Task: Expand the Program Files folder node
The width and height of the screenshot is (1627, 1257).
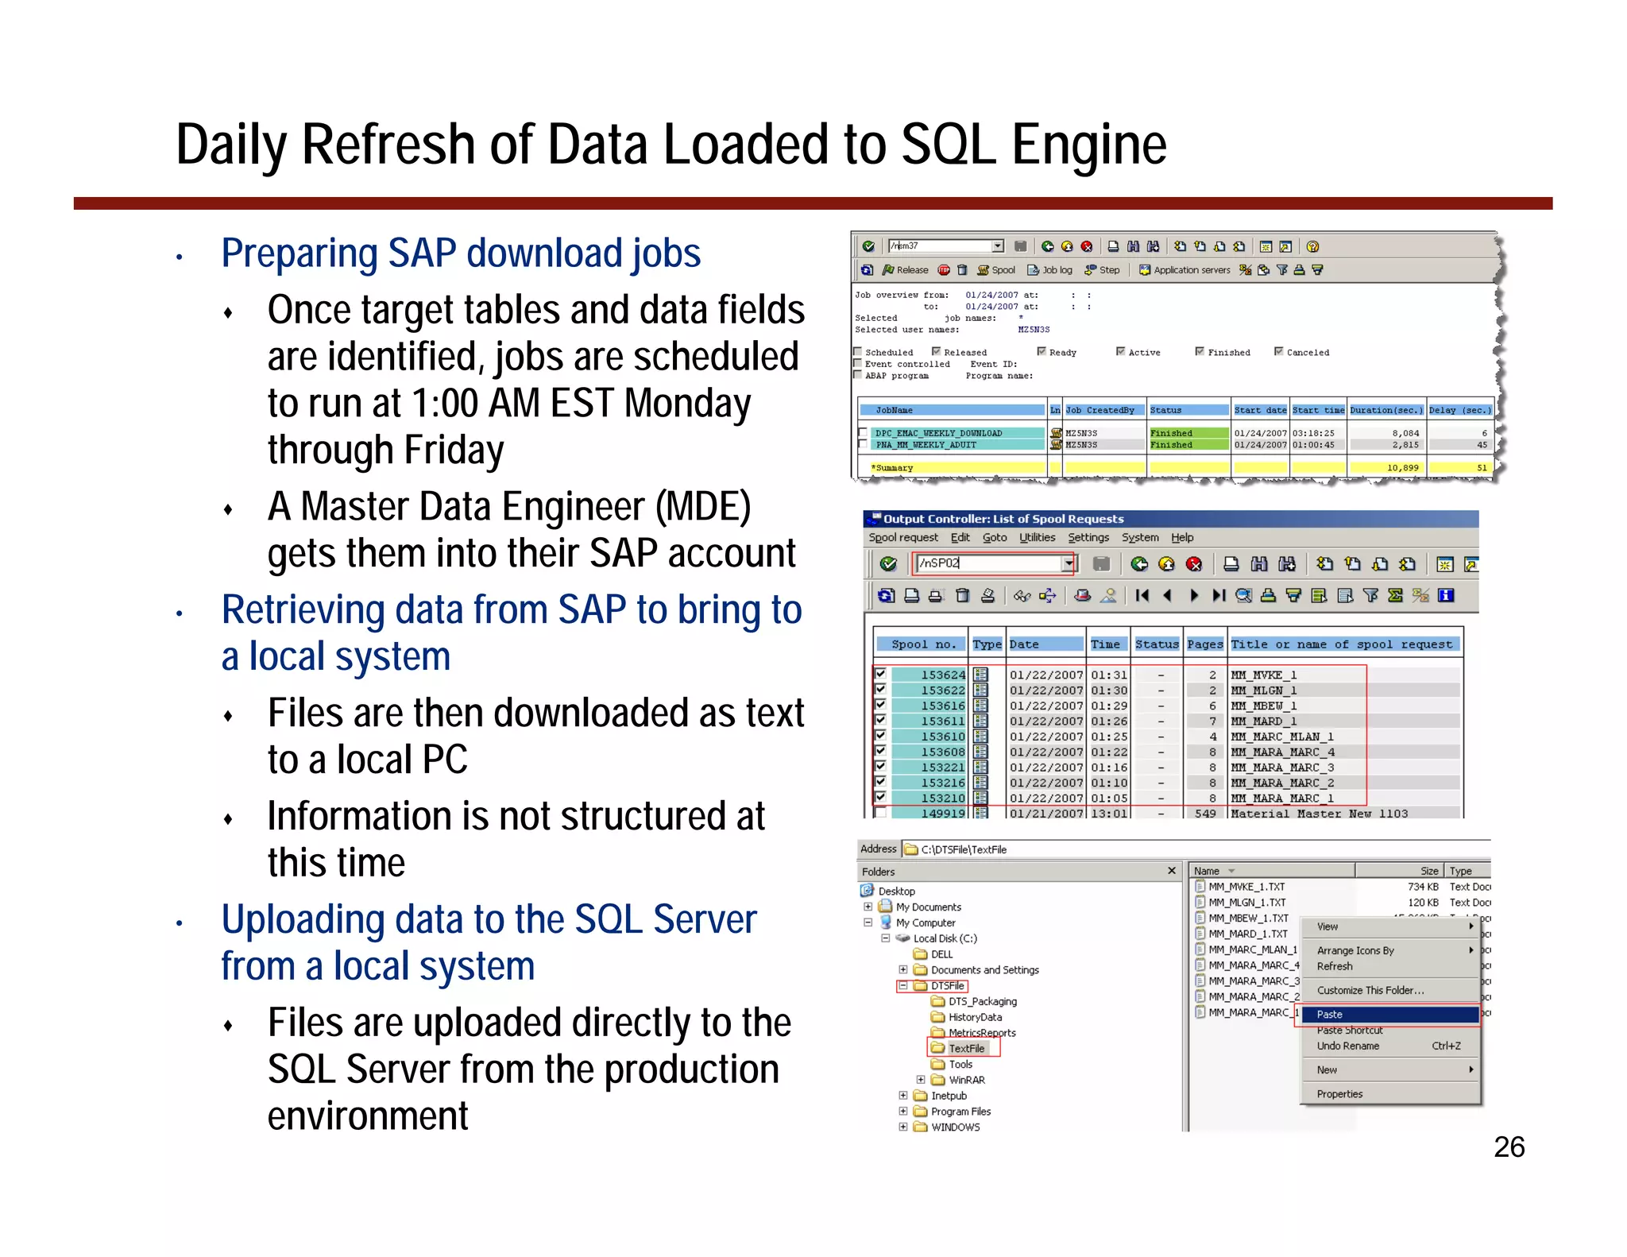Action: click(903, 1111)
